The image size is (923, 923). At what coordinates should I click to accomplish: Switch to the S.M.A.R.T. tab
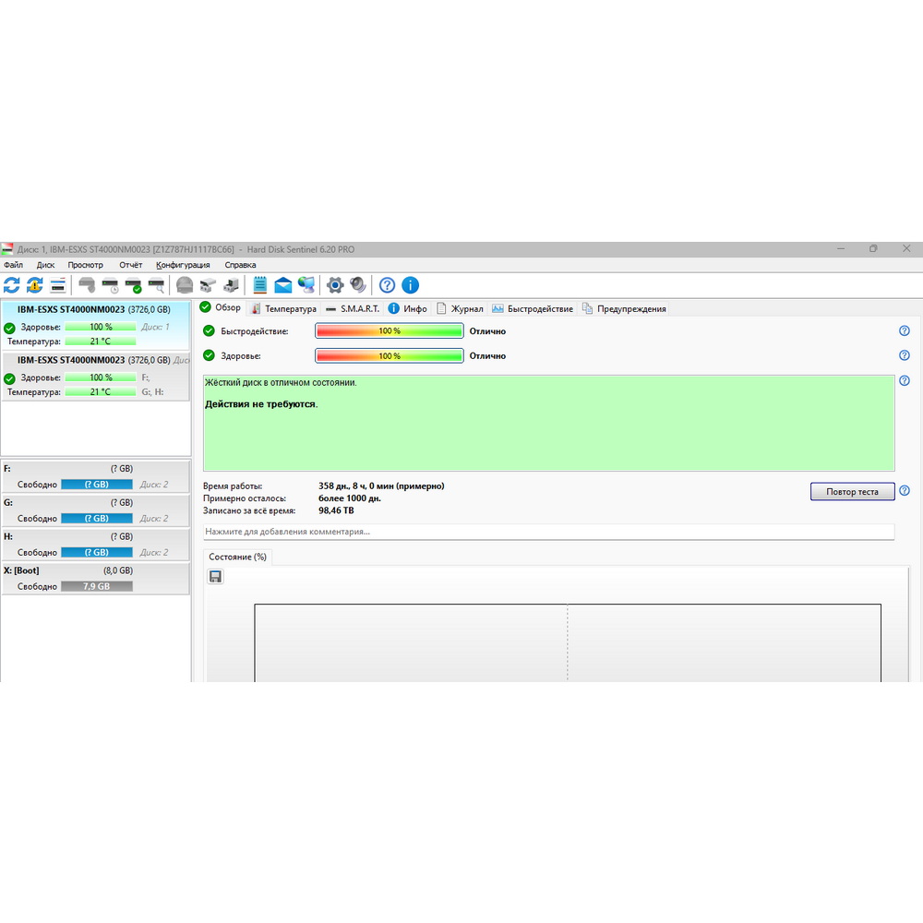tap(353, 308)
